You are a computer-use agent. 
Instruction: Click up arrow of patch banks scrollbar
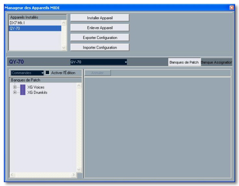79,85
